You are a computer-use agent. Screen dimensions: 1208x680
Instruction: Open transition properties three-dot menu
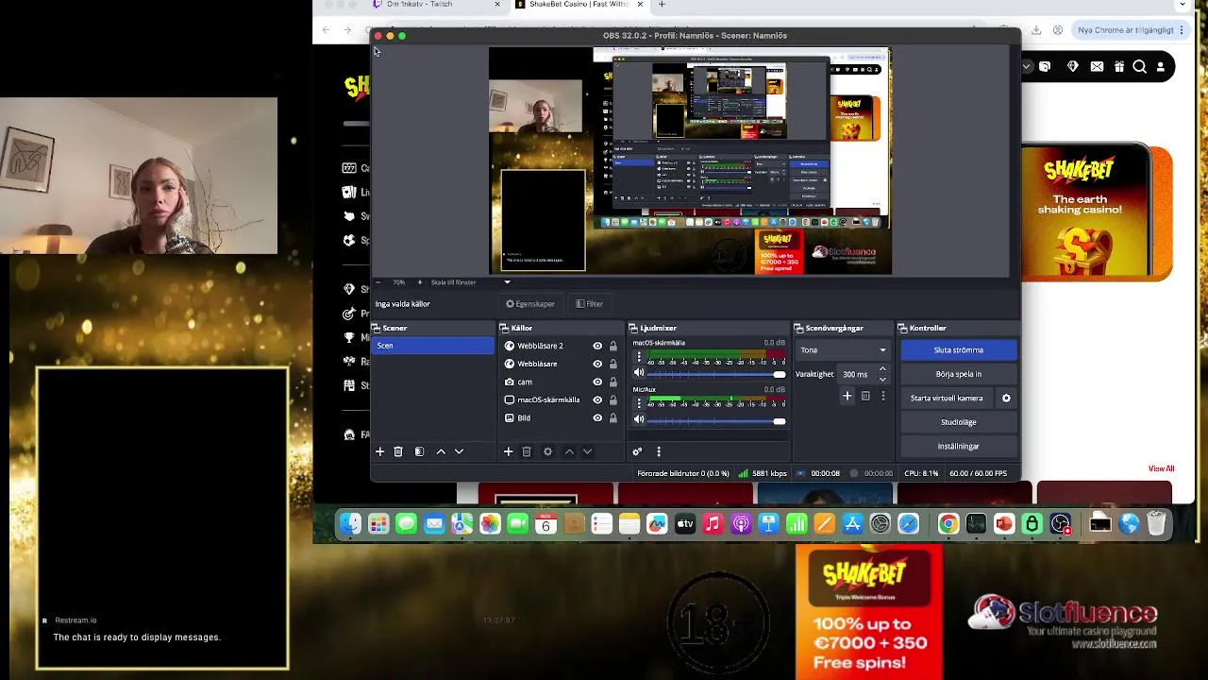click(x=883, y=397)
